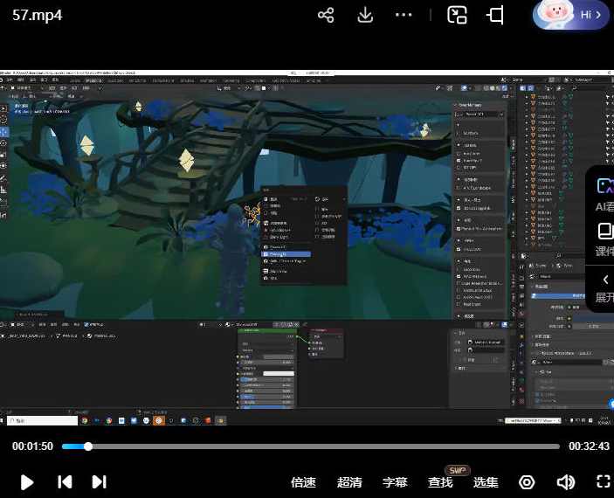The height and width of the screenshot is (498, 614).
Task: Click the middle of the video progress bar
Action: point(311,446)
